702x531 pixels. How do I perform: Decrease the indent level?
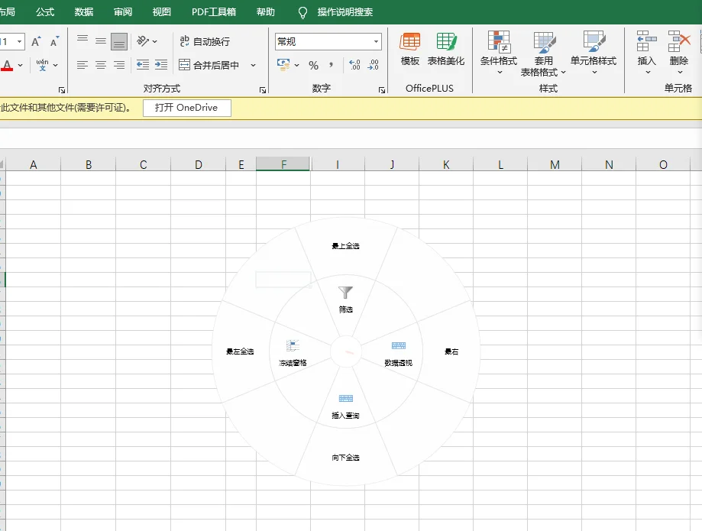(143, 65)
